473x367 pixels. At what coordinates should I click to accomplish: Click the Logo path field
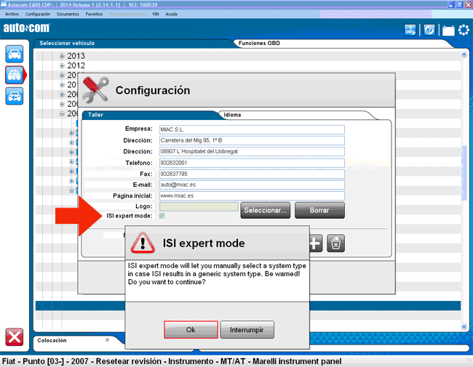(x=199, y=206)
